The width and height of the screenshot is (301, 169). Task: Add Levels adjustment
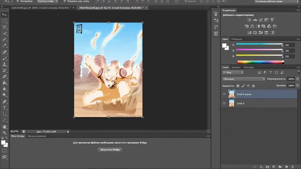[255, 20]
